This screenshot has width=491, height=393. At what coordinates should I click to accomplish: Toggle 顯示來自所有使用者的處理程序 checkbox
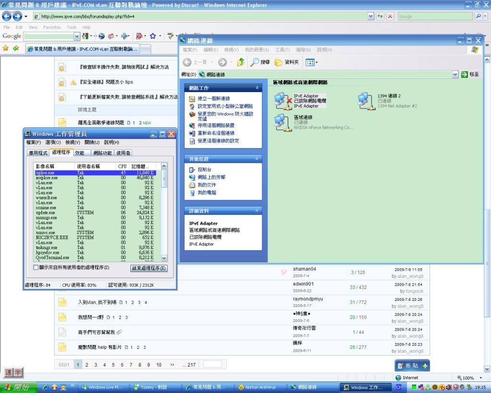35,267
